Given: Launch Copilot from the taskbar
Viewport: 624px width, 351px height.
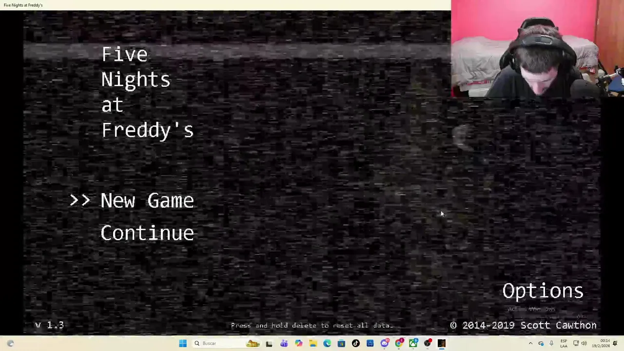Looking at the screenshot, I should click(298, 343).
